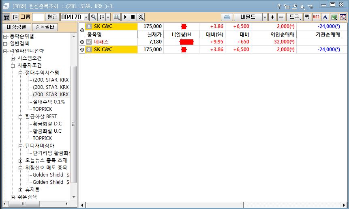The image size is (349, 209).
Task: Click the blue A font icon
Action: pyautogui.click(x=325, y=17)
